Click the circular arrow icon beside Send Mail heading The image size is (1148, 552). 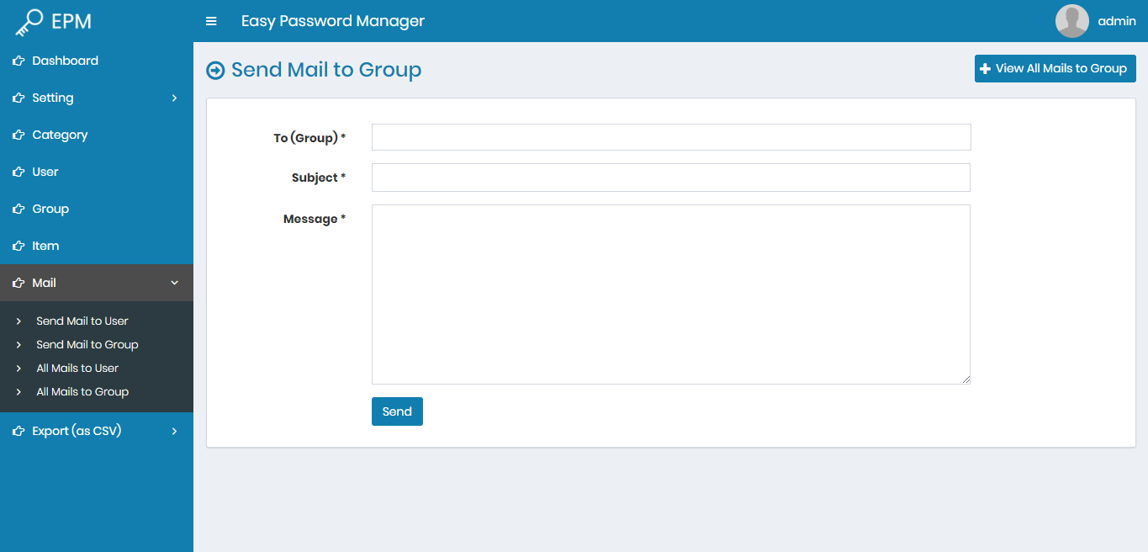215,70
